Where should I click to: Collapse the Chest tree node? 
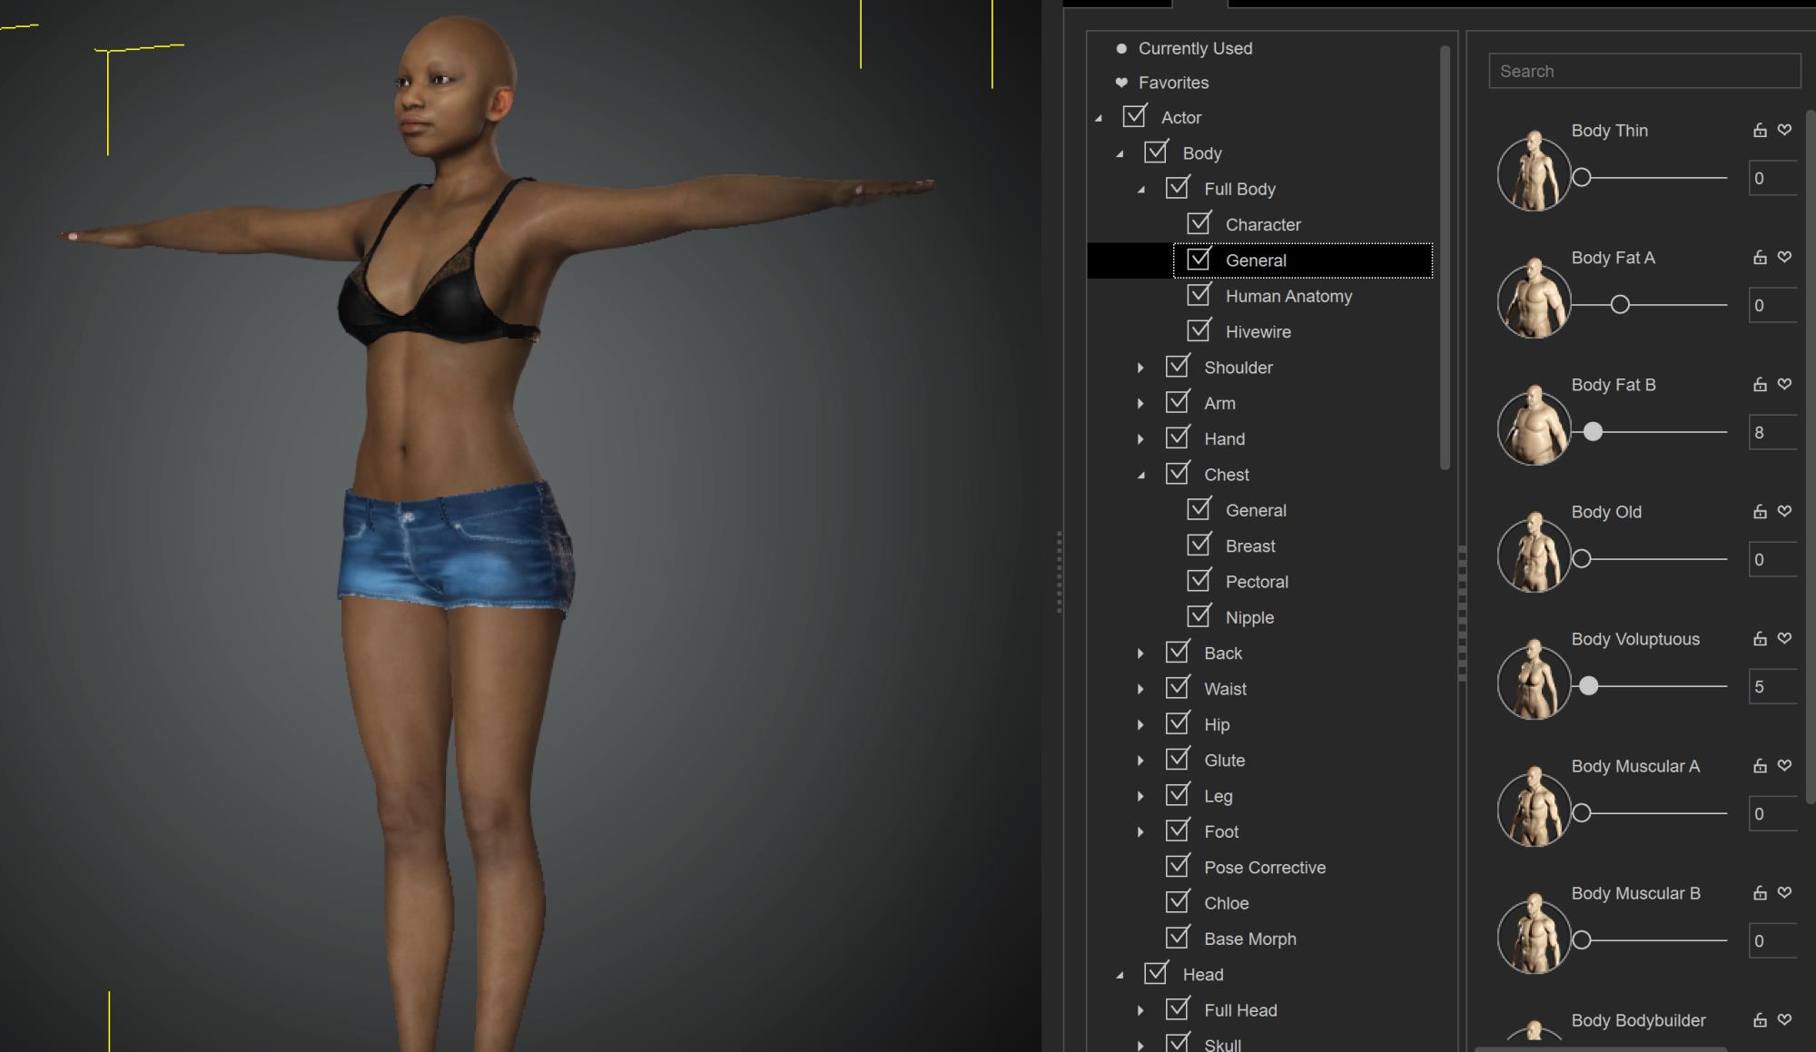point(1141,476)
